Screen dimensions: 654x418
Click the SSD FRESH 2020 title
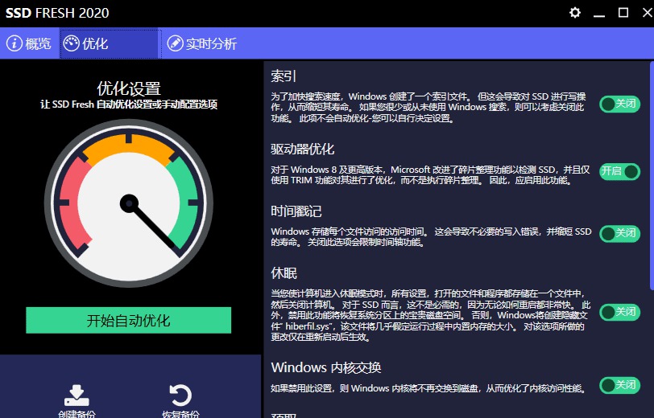tap(57, 13)
